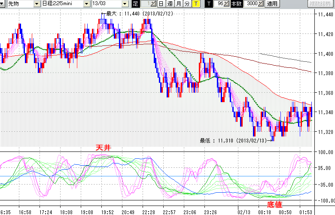Viewport: 335px width, 215px height.
Task: Click the tick count field showing 96
Action: point(219,4)
